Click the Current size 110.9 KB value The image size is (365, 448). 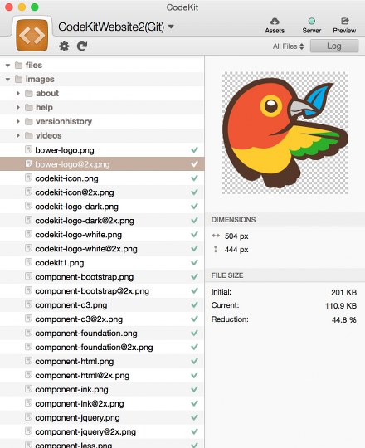[x=340, y=306]
